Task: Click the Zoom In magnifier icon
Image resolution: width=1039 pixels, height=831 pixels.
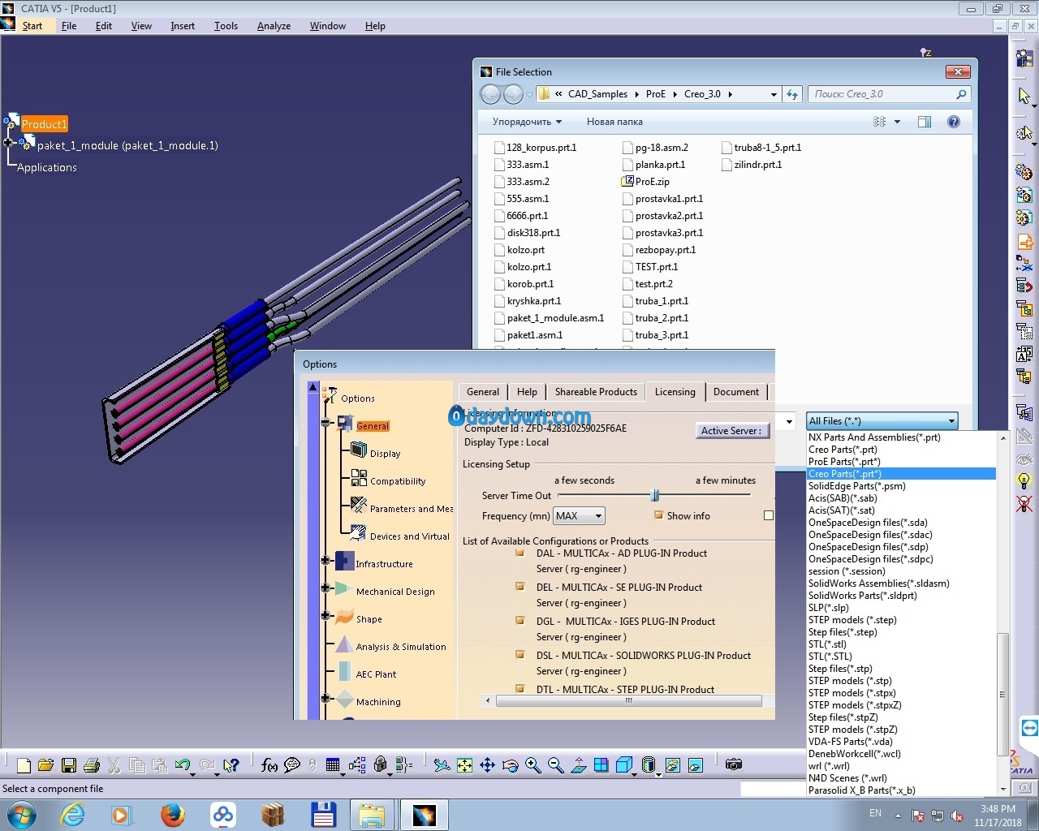Action: (533, 765)
